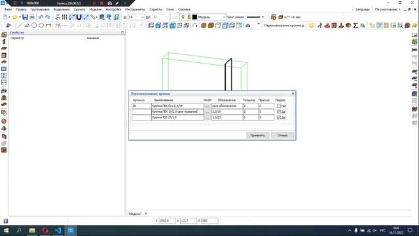Click the sphere icon in the left tool strip
Viewport: 419px width, 236px height.
click(x=4, y=121)
